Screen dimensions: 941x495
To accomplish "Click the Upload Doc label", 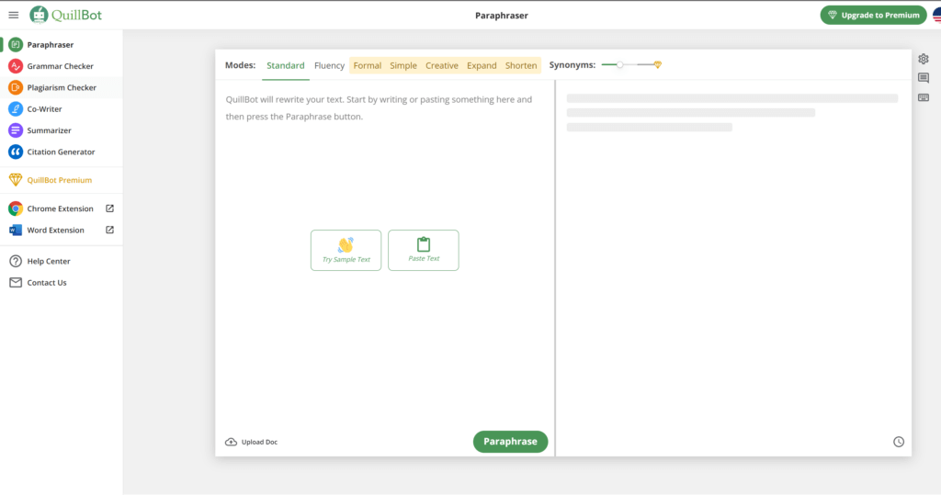I will coord(259,443).
